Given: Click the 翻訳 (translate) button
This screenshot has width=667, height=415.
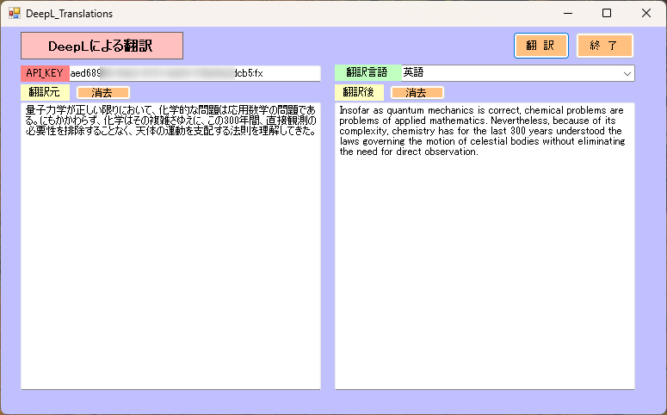Looking at the screenshot, I should [x=541, y=46].
